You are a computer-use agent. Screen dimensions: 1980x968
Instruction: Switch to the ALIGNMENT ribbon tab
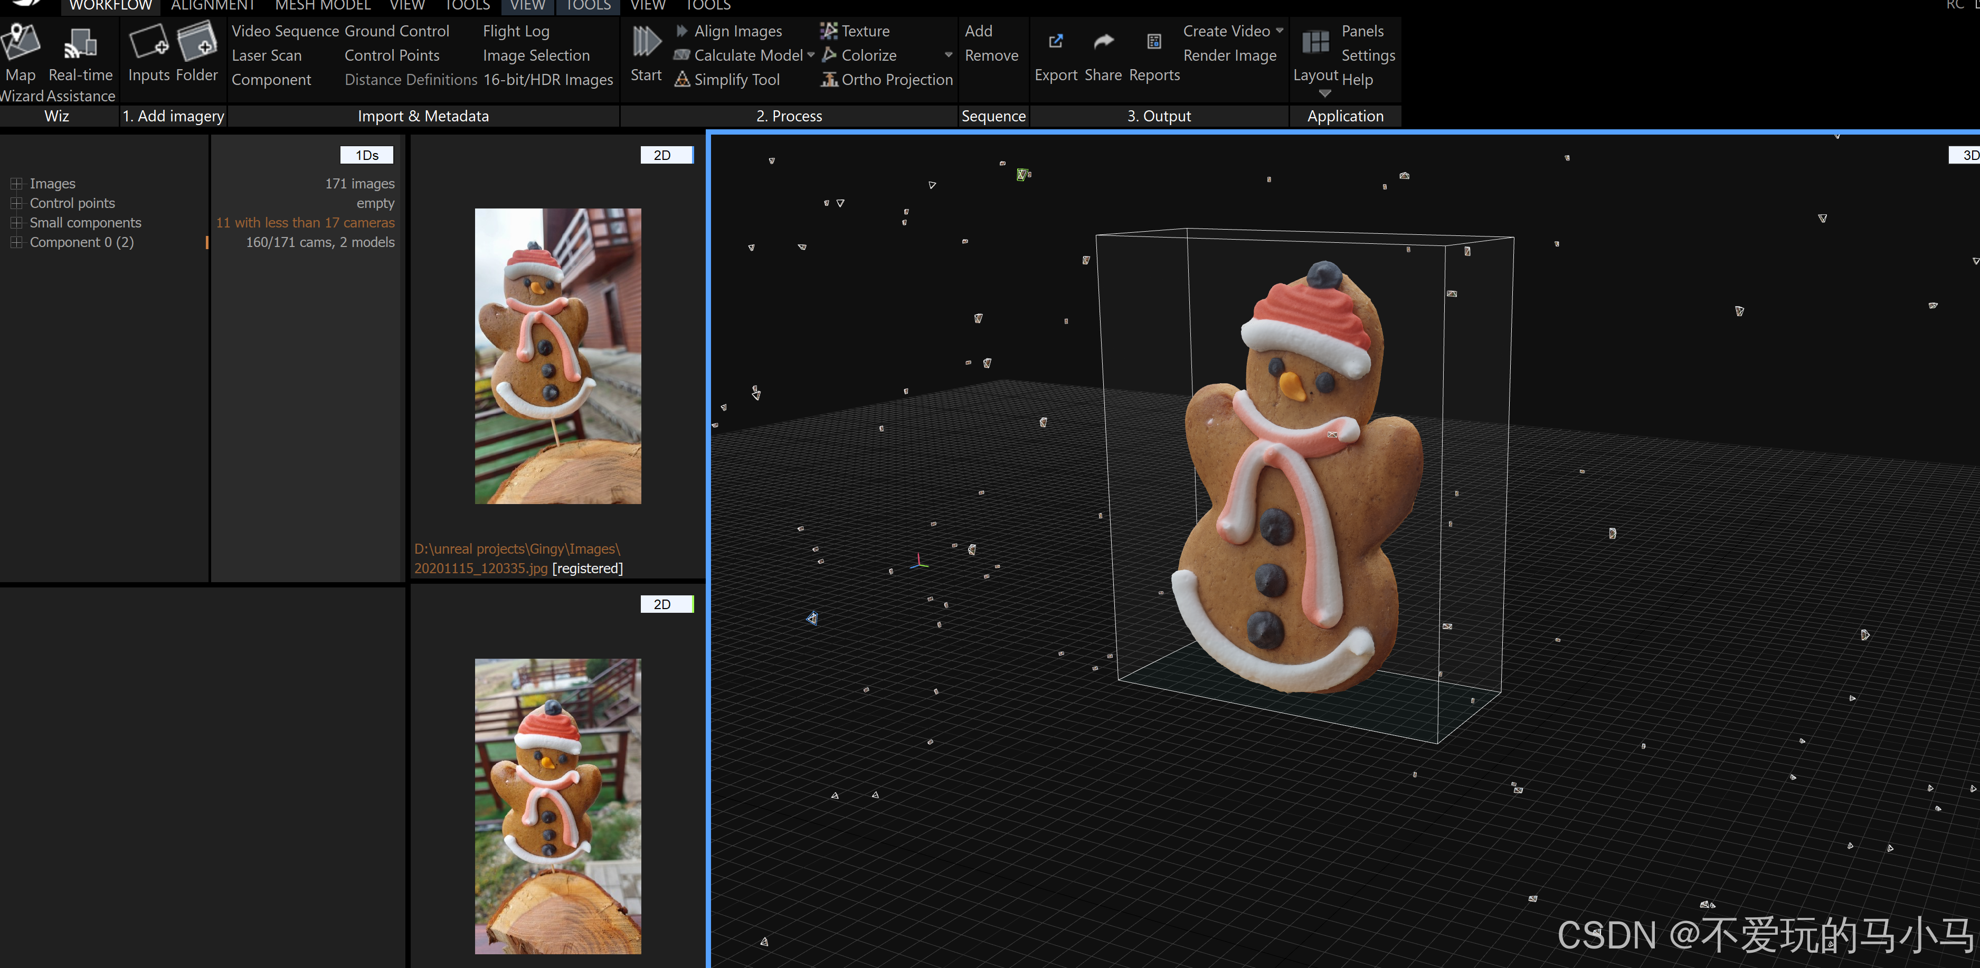tap(212, 6)
